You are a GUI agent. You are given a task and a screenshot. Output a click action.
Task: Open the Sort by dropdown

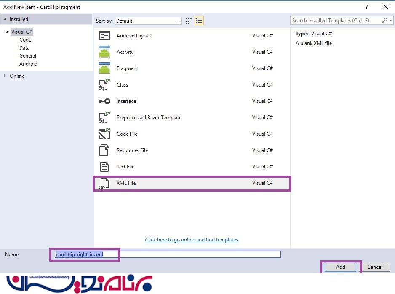148,21
